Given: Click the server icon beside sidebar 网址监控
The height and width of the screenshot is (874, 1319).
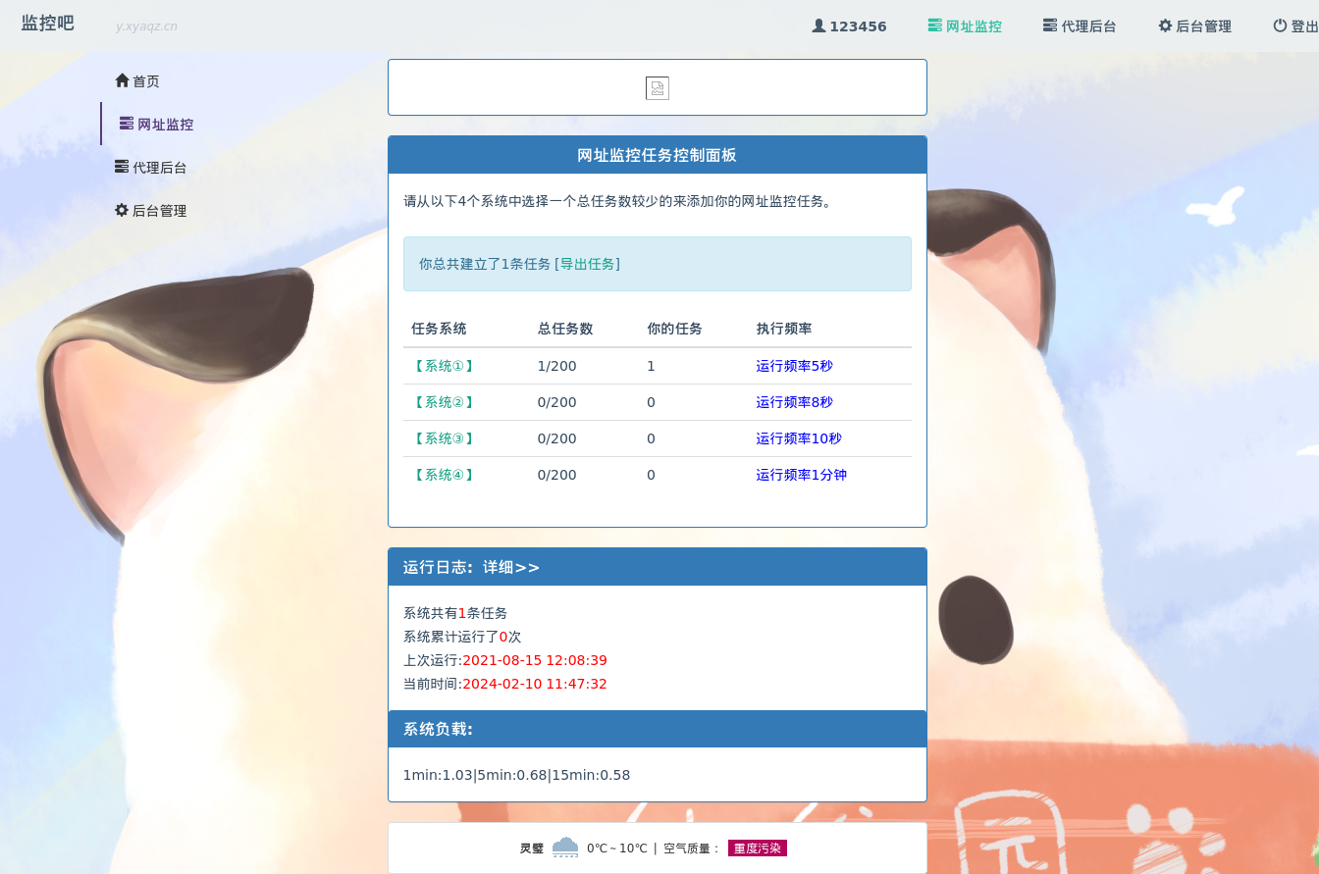Looking at the screenshot, I should (x=127, y=124).
